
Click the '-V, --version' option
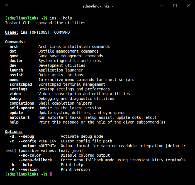coord(24,169)
